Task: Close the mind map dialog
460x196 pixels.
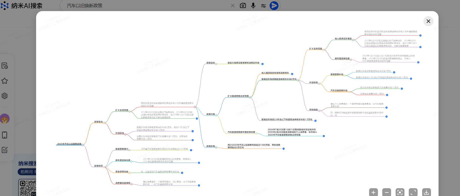Action: (x=428, y=21)
